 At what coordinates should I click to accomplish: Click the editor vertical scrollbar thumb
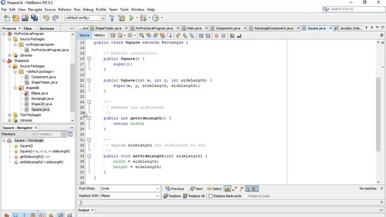(378, 114)
